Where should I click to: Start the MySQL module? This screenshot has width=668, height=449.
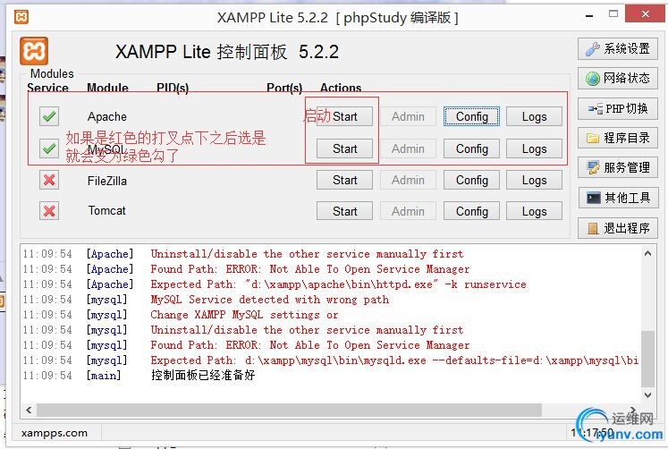[x=344, y=148]
